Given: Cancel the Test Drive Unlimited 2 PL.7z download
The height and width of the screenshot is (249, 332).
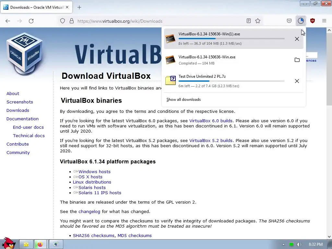Looking at the screenshot, I should coord(297,81).
